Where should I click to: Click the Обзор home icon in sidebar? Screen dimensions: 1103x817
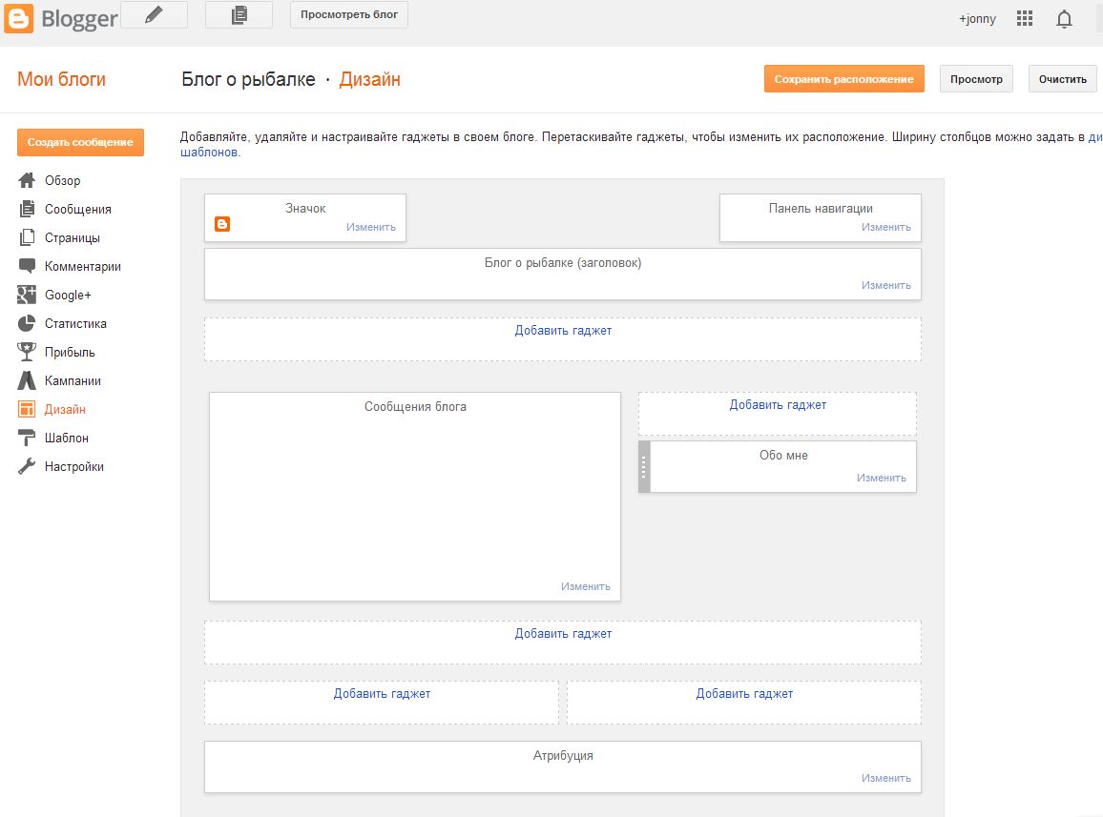click(27, 180)
